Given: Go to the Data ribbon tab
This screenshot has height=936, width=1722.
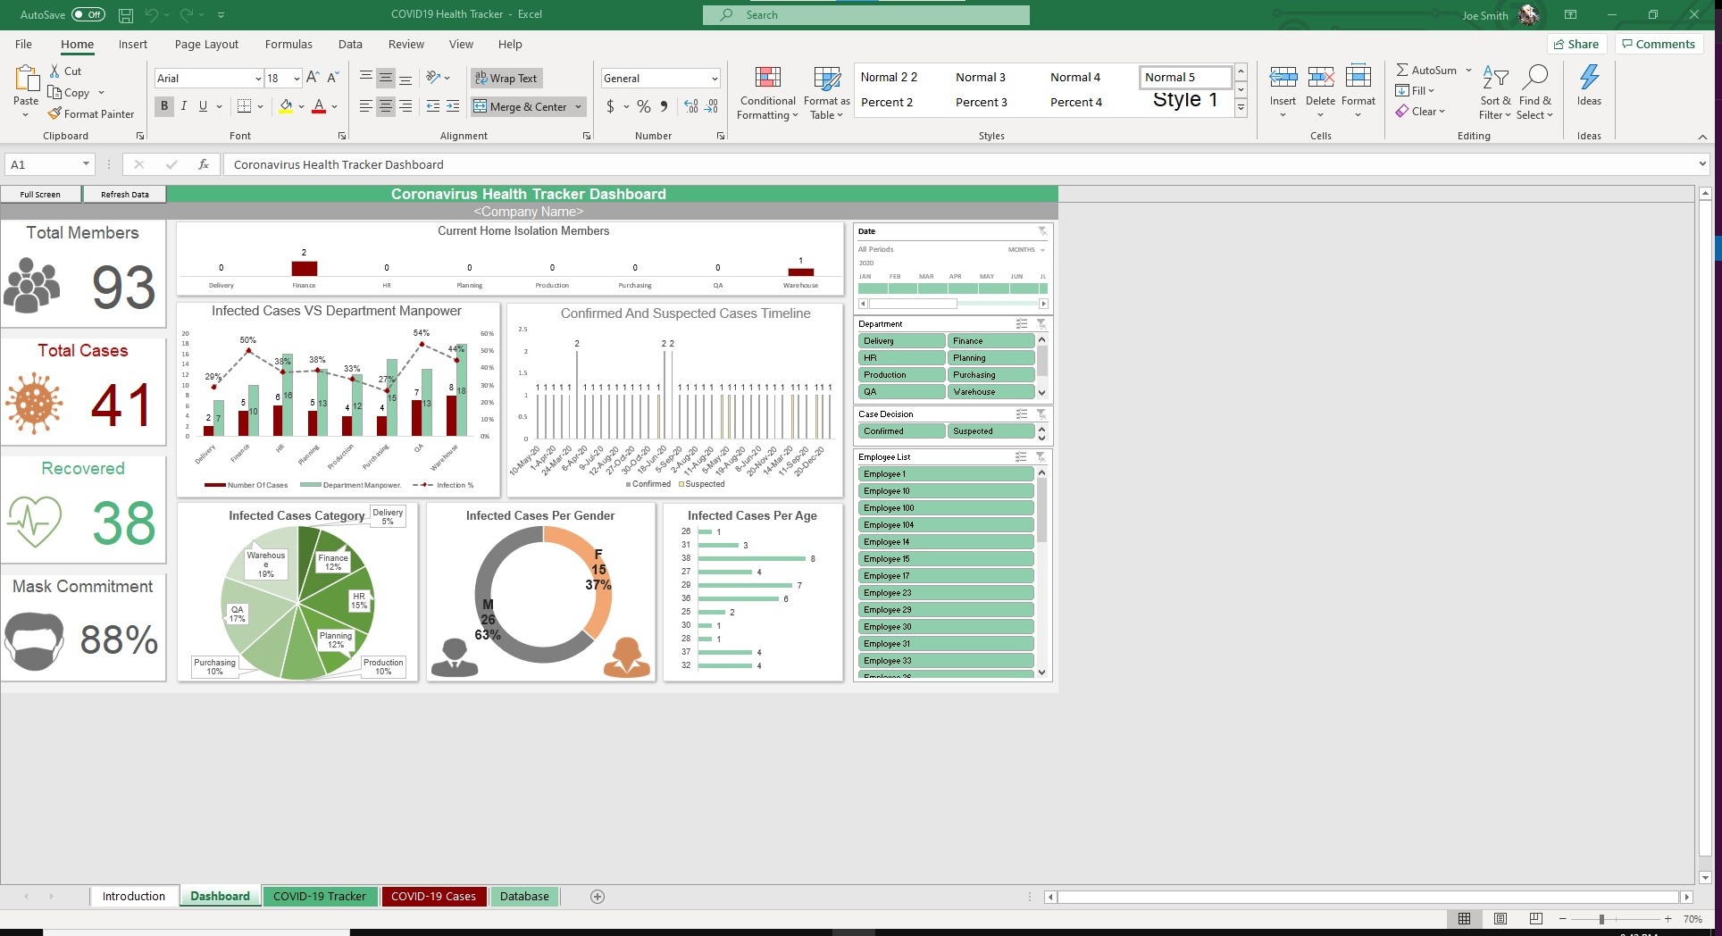Looking at the screenshot, I should [x=350, y=44].
